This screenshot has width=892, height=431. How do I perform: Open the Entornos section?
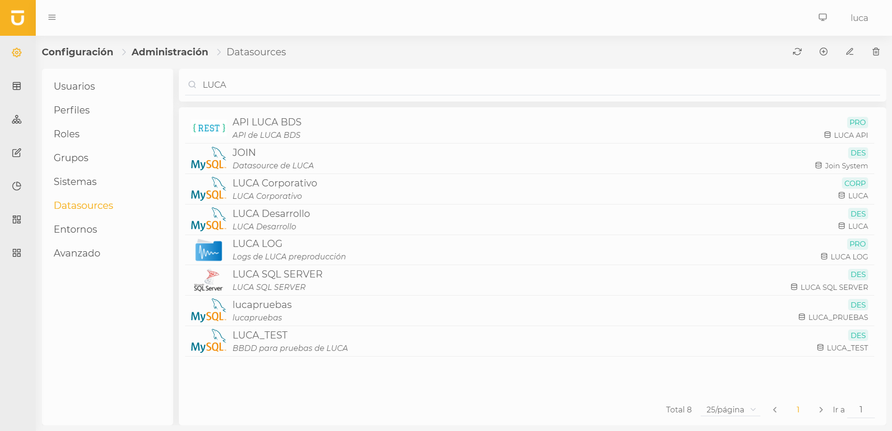pyautogui.click(x=75, y=229)
